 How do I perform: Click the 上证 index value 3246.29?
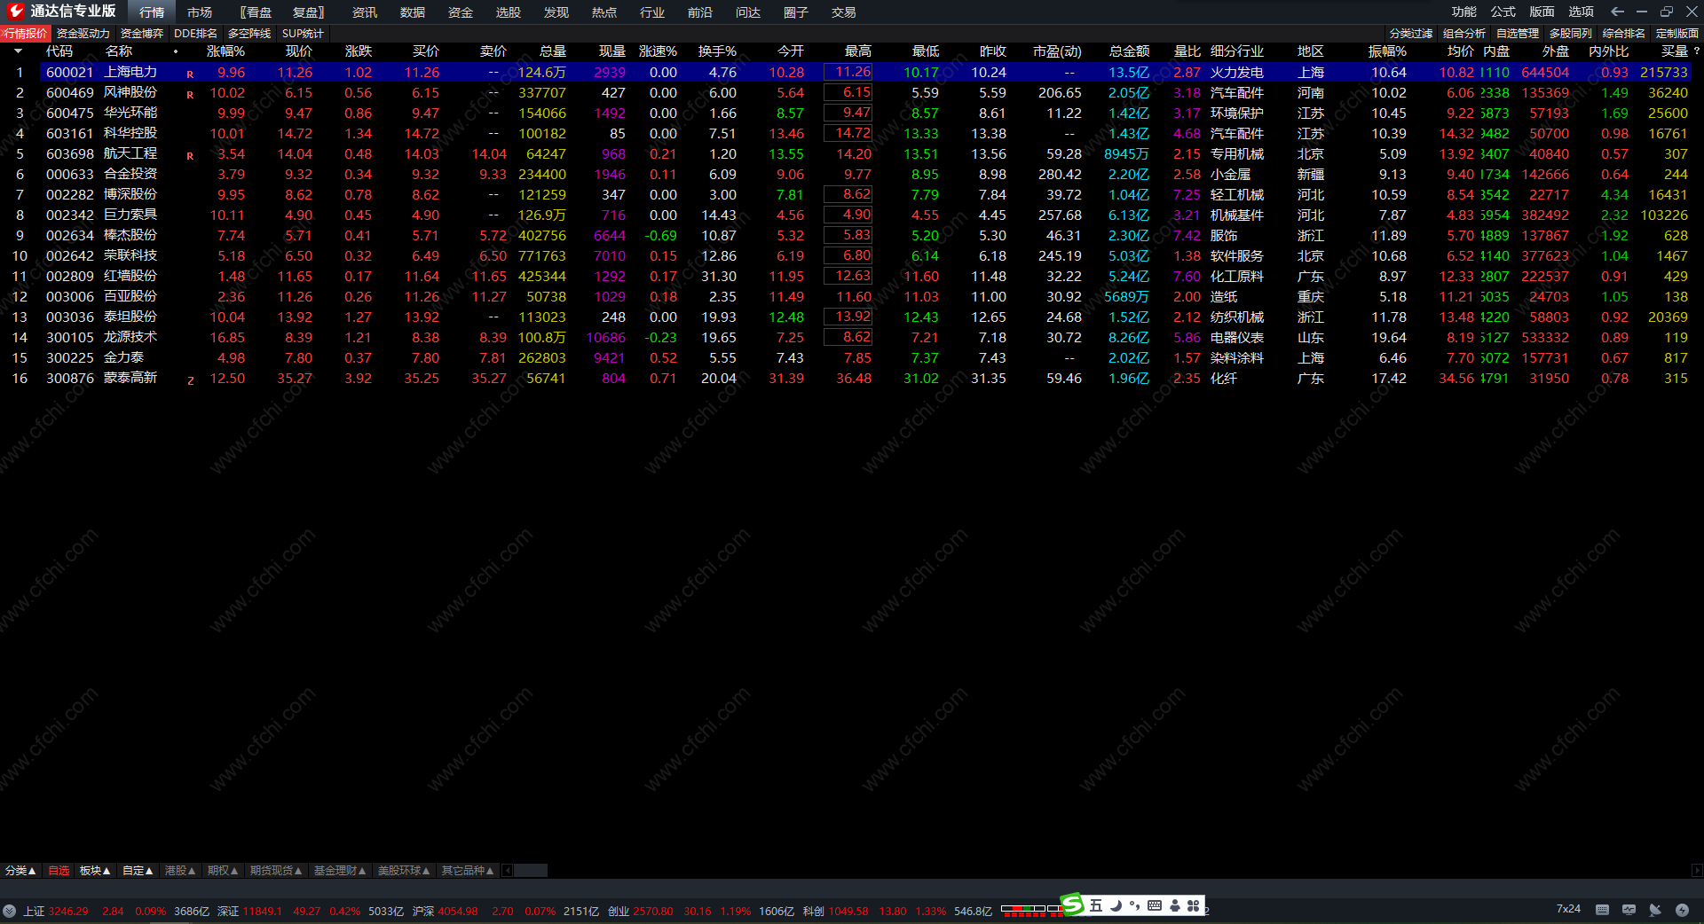click(68, 911)
